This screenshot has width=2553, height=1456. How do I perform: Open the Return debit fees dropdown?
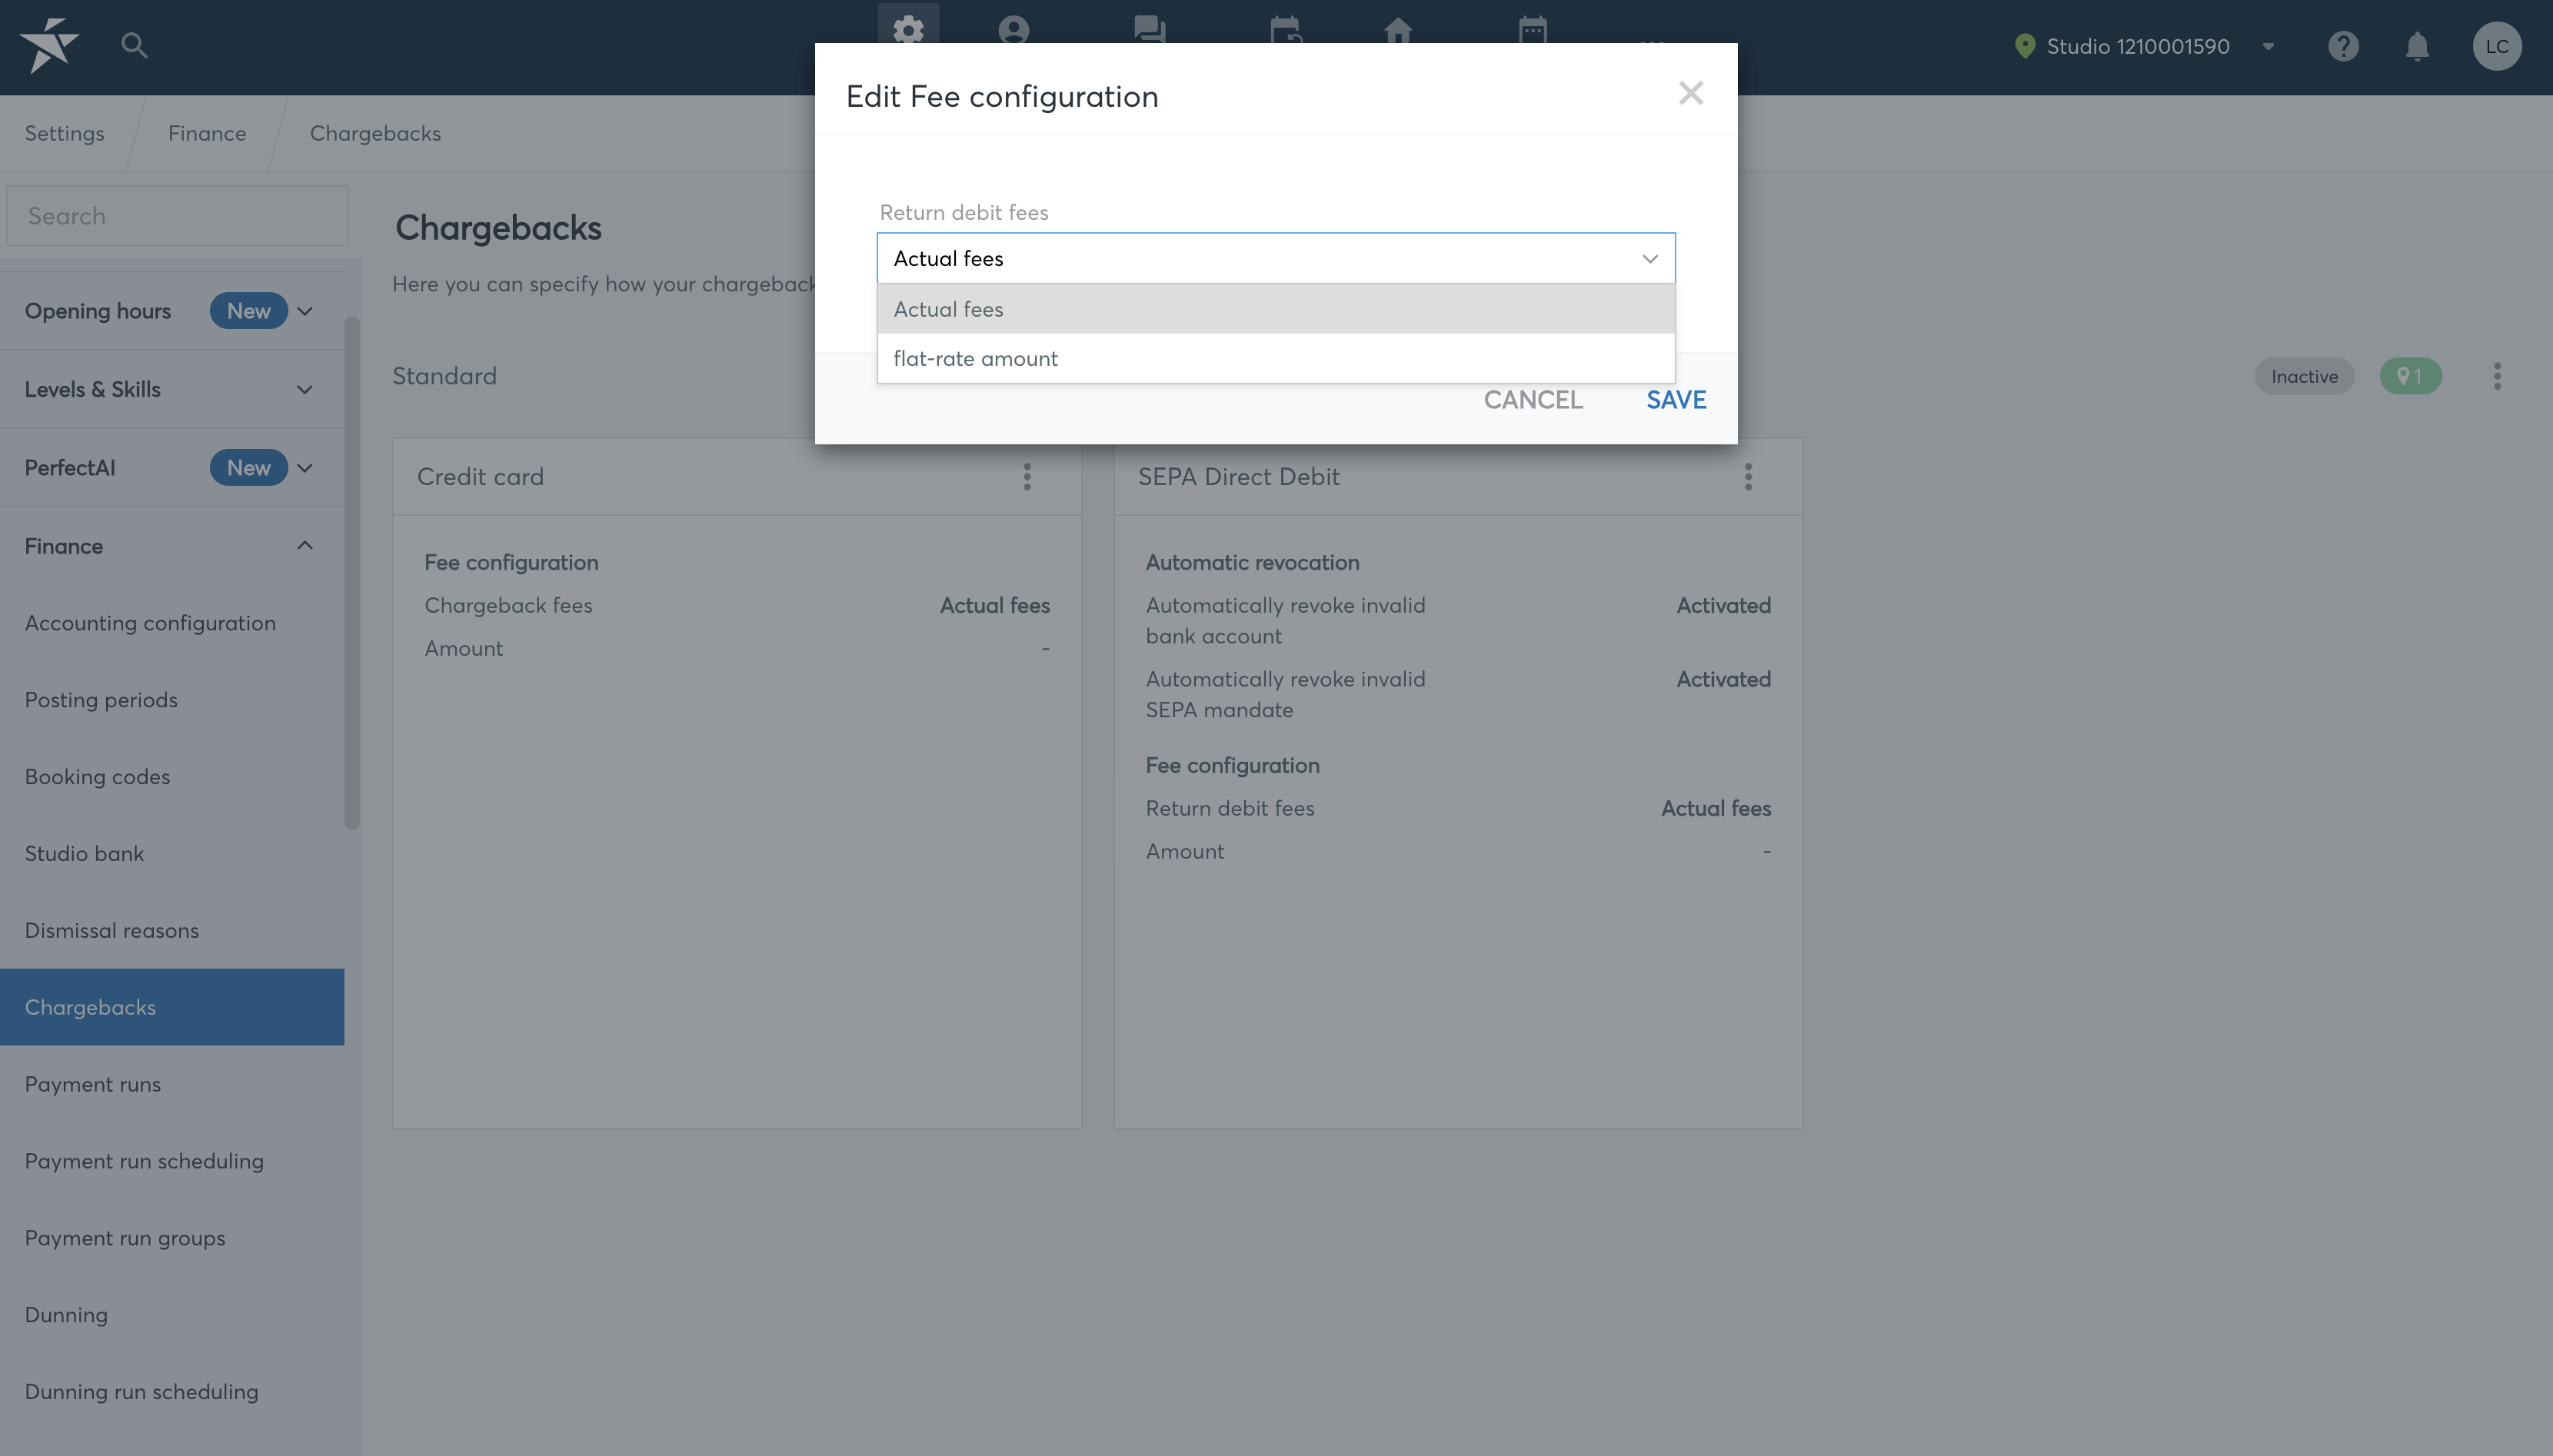click(1276, 258)
